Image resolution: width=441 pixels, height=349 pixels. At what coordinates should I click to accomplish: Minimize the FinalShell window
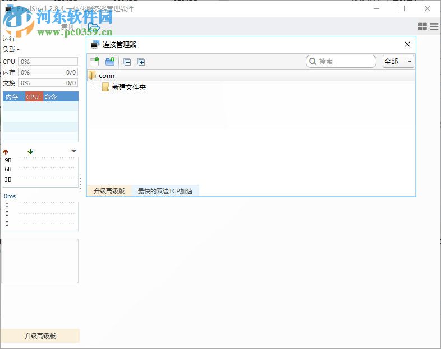point(376,8)
